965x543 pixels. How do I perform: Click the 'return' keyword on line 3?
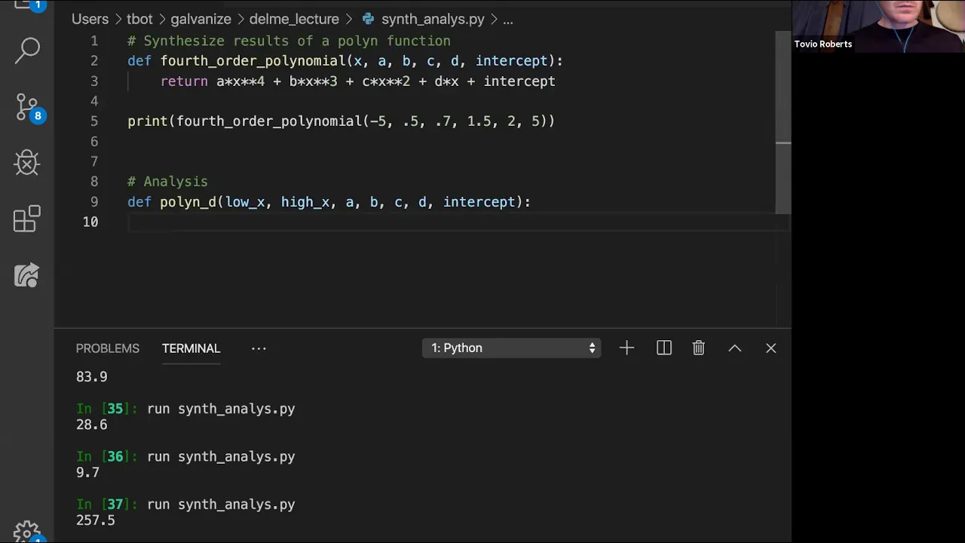tap(184, 81)
